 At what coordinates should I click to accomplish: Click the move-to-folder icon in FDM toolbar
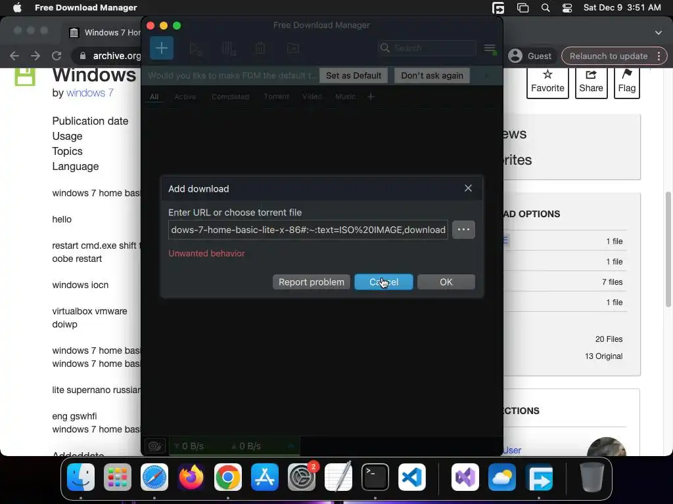point(292,49)
